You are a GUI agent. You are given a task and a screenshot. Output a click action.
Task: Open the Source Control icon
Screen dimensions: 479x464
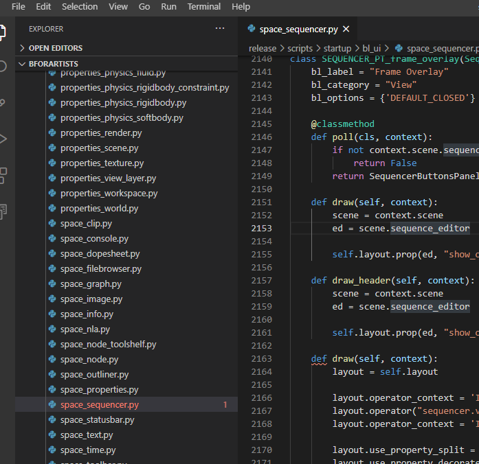click(3, 102)
